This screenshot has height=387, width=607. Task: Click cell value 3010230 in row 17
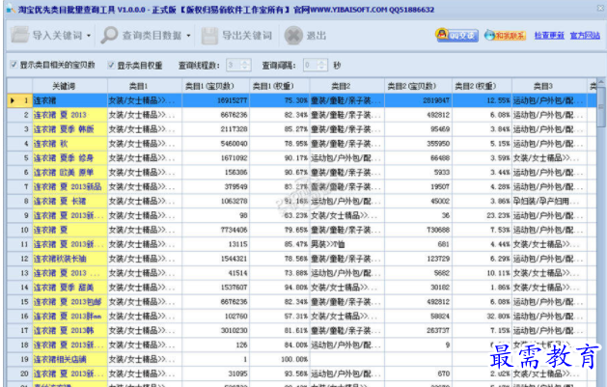[215, 330]
